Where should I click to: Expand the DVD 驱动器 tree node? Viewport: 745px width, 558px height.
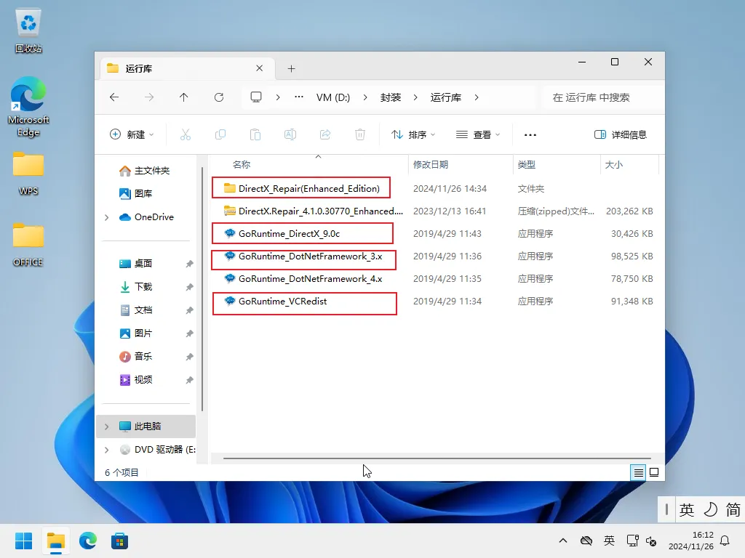(107, 450)
